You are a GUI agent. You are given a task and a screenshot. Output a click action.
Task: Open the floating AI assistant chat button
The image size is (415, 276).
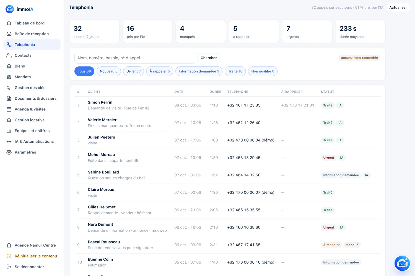[x=402, y=263]
